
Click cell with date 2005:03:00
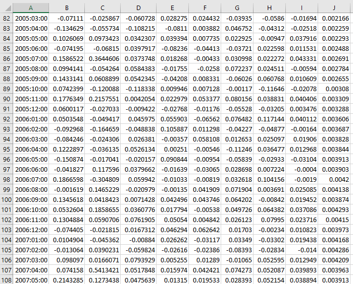(x=31, y=19)
